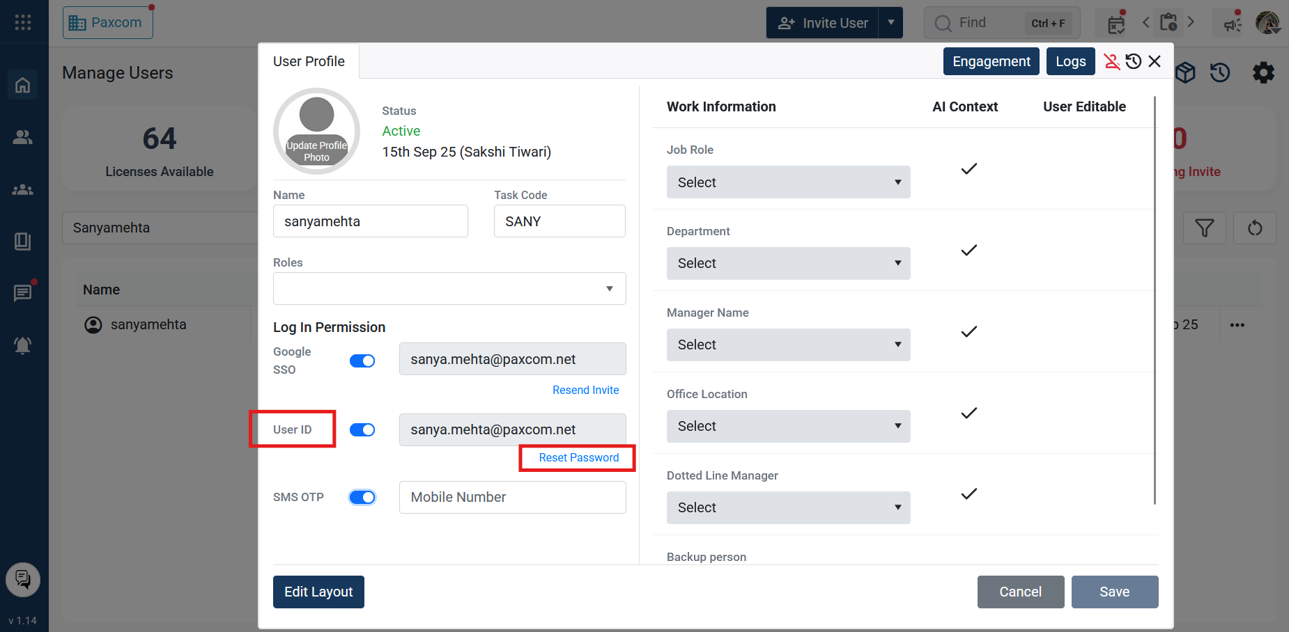Click the filter funnel icon
Viewport: 1289px width, 632px height.
pos(1204,228)
